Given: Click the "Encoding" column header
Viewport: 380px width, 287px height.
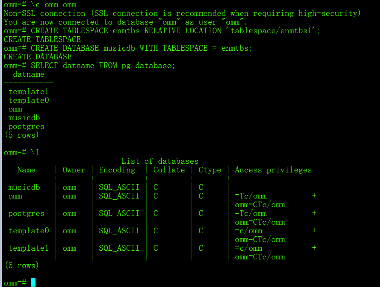Looking at the screenshot, I should [x=117, y=170].
